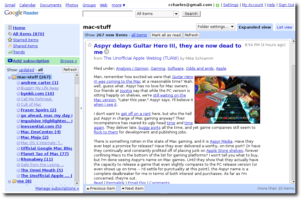Click the feed icon beside andrew carter
The width and height of the screenshot is (302, 200).
(x=18, y=83)
